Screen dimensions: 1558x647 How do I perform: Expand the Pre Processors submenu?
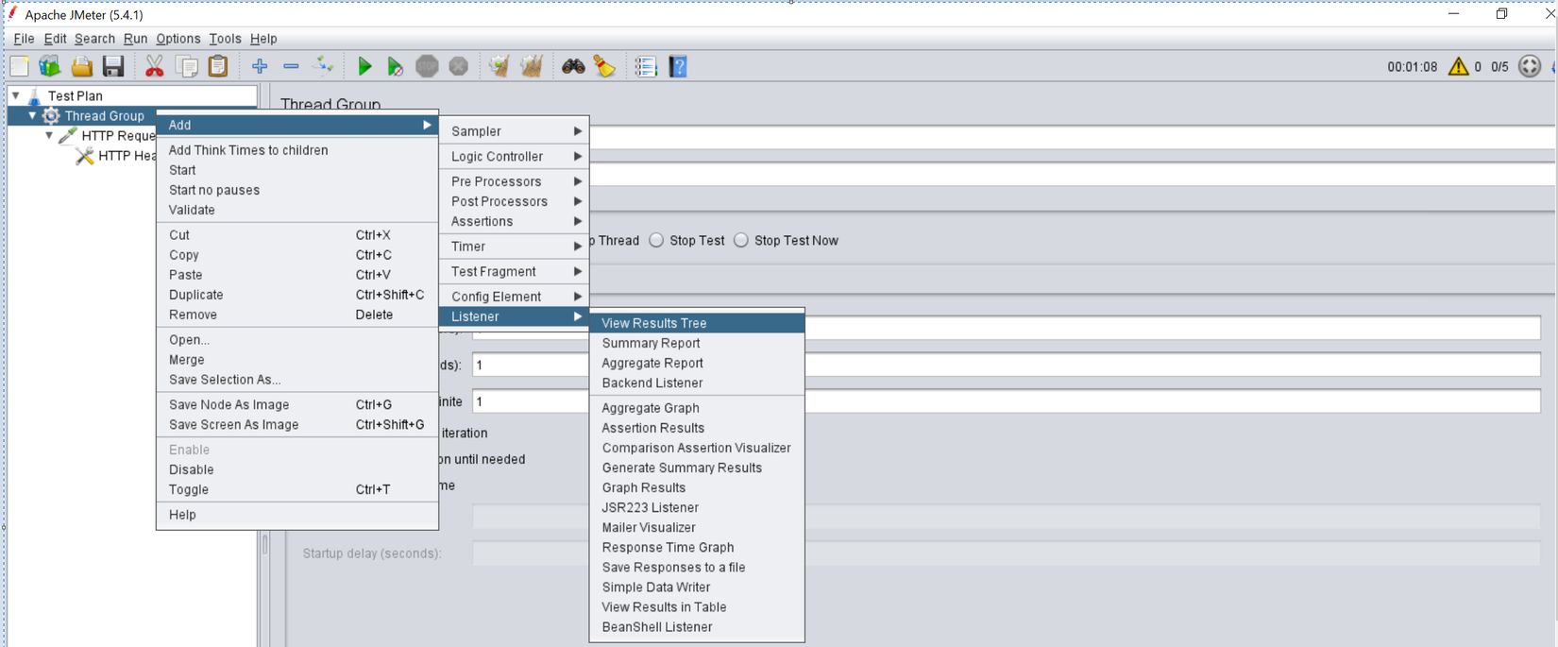point(514,181)
